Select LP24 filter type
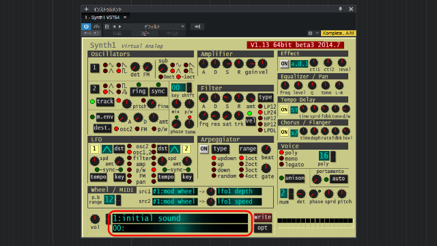The height and width of the screenshot is (246, 437). click(260, 112)
